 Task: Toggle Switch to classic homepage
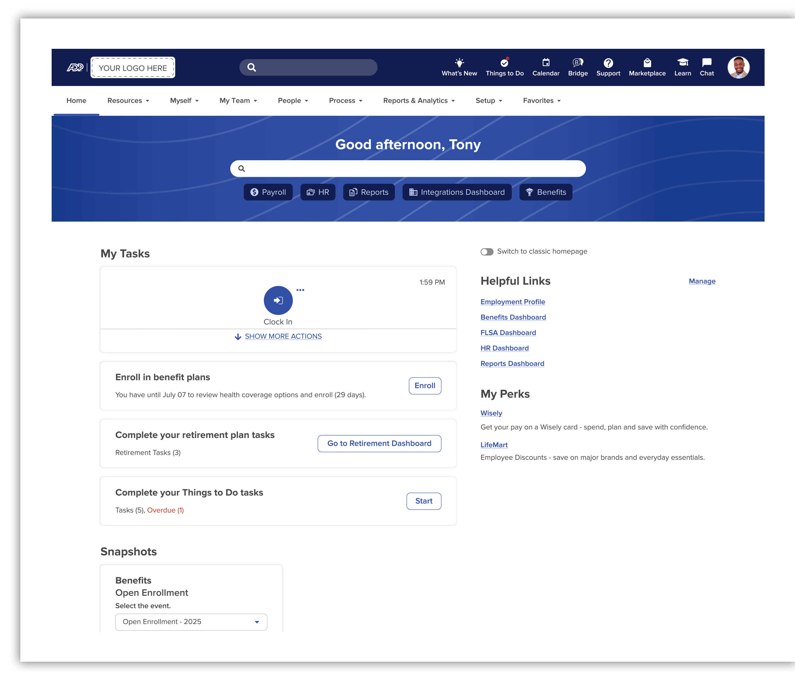pyautogui.click(x=487, y=252)
